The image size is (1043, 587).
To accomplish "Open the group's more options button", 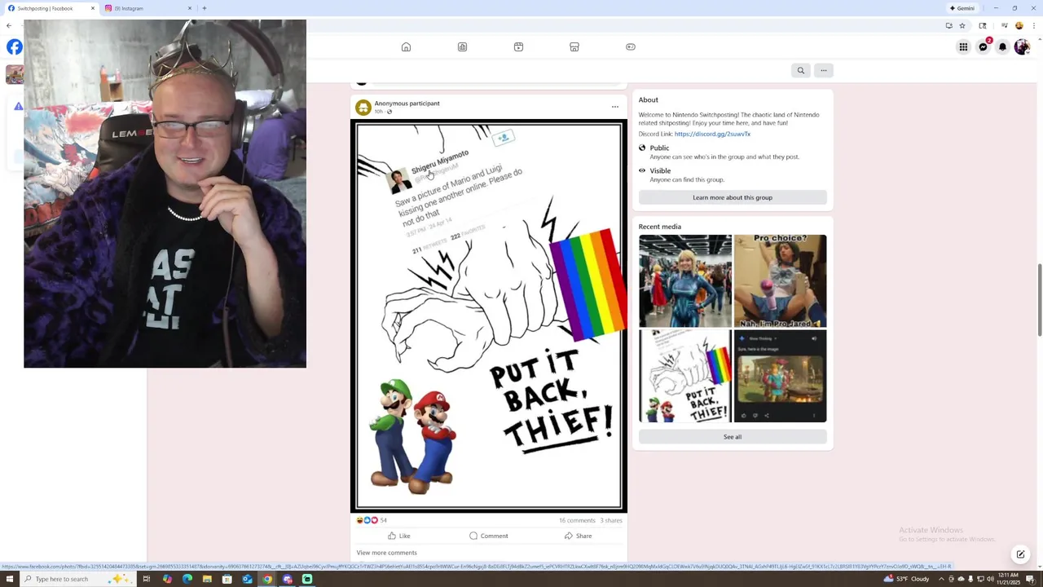I will click(x=824, y=70).
